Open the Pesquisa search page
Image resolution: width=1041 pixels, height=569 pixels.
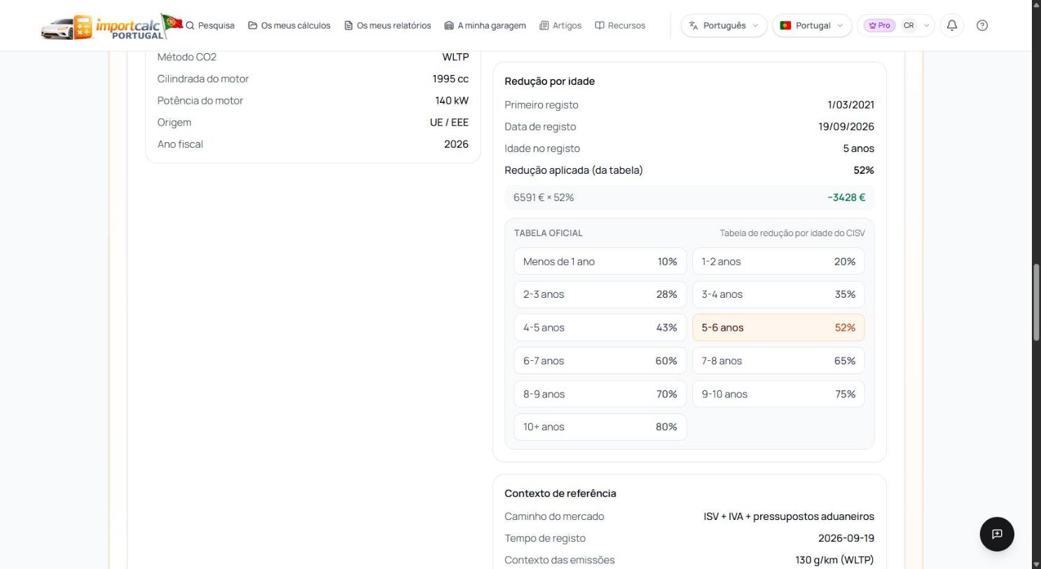(210, 25)
